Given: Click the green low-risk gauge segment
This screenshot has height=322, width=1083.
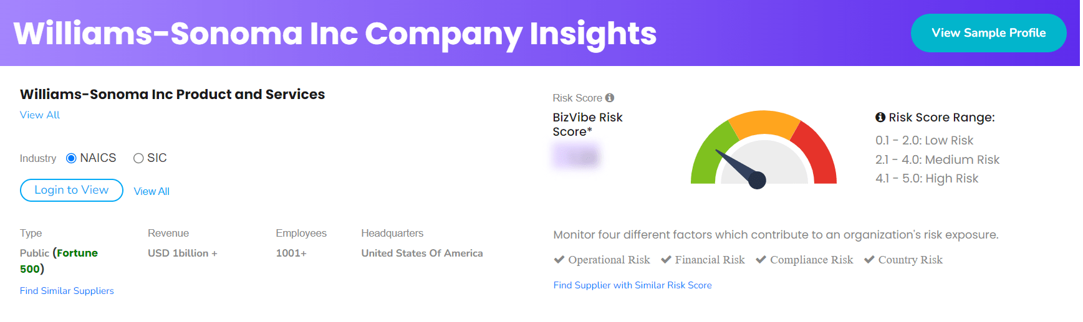Looking at the screenshot, I should click(709, 153).
